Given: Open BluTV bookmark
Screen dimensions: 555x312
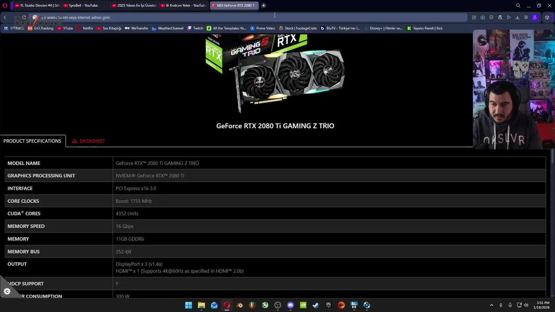Looking at the screenshot, I should tap(340, 28).
